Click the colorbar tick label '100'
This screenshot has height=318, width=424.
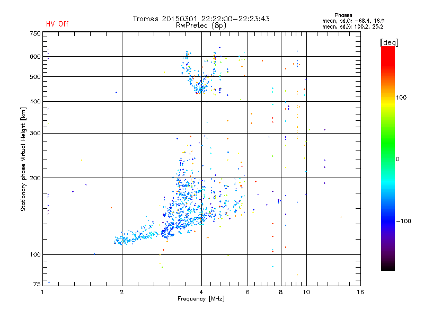pyautogui.click(x=401, y=98)
